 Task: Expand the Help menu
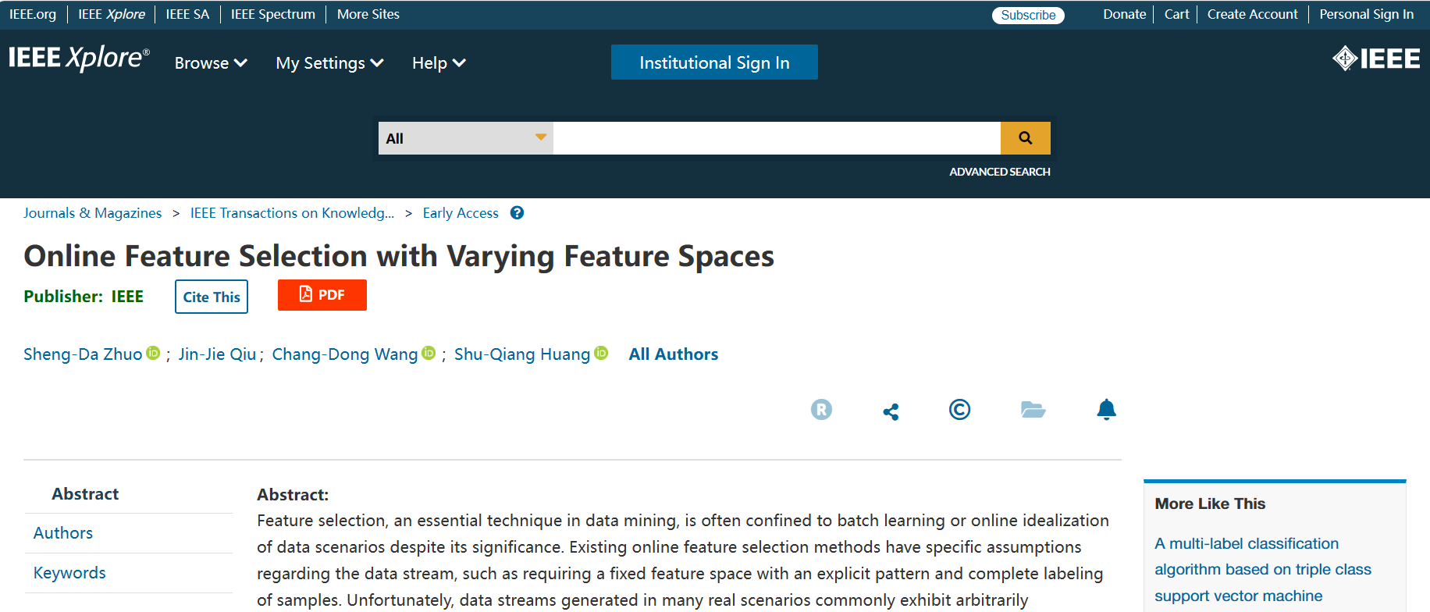[x=439, y=63]
